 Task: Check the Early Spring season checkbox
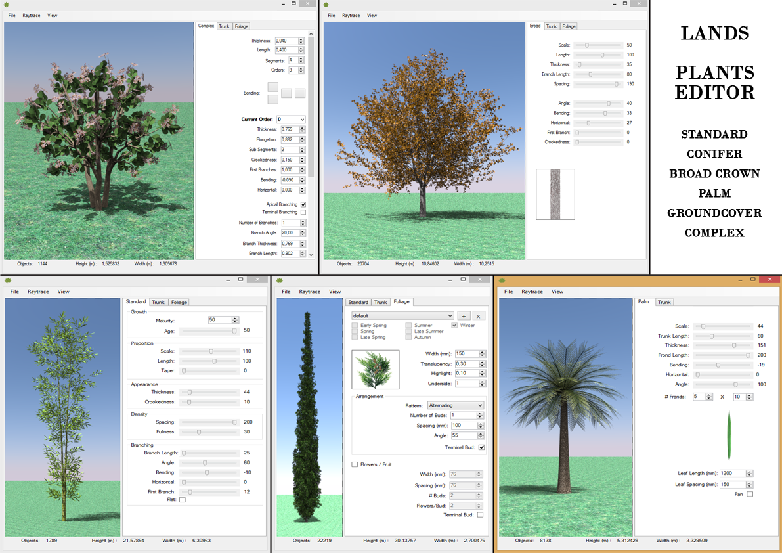(x=355, y=325)
